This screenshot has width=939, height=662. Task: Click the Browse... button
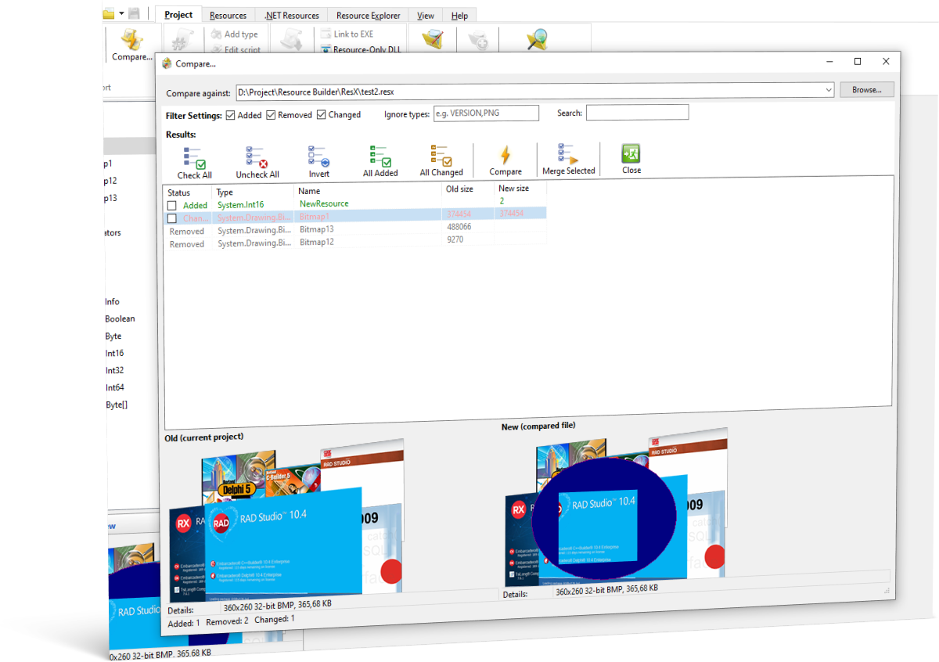click(867, 90)
